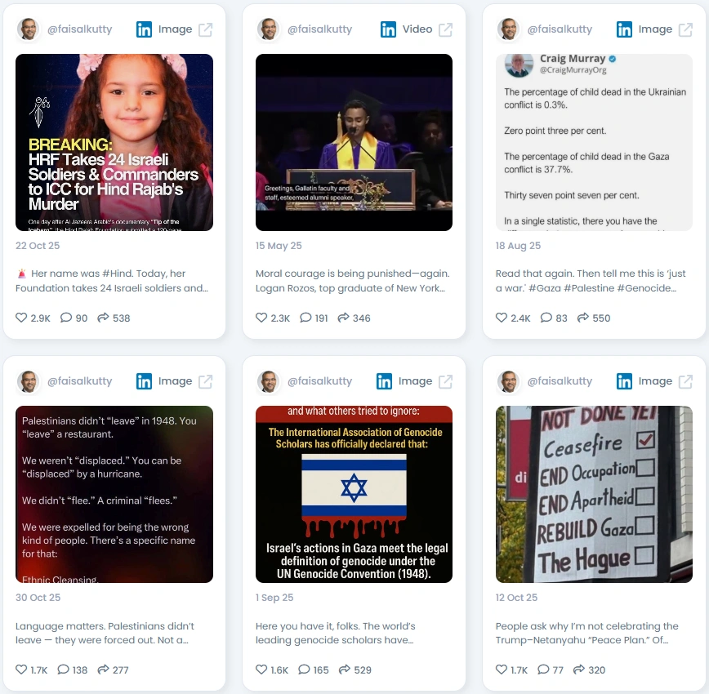Open the Ceasefire checklist sign image

[x=594, y=494]
